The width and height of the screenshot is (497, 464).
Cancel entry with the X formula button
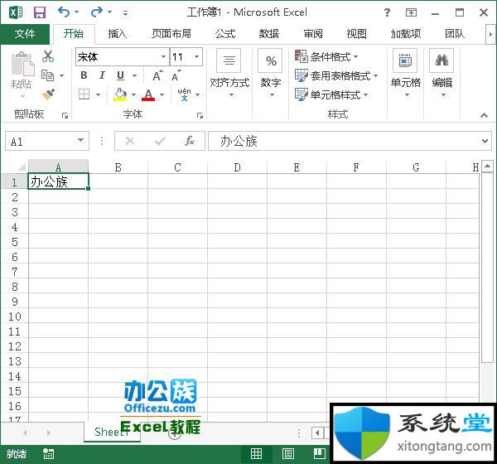pos(130,141)
